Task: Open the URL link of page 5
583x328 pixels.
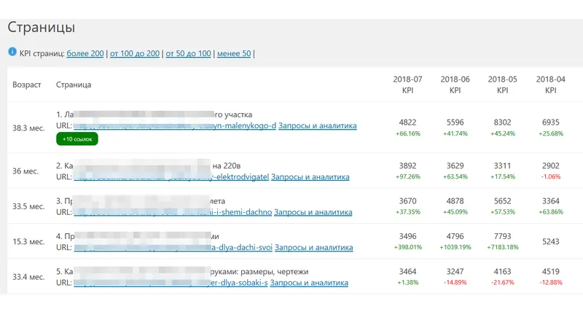Action: click(171, 283)
